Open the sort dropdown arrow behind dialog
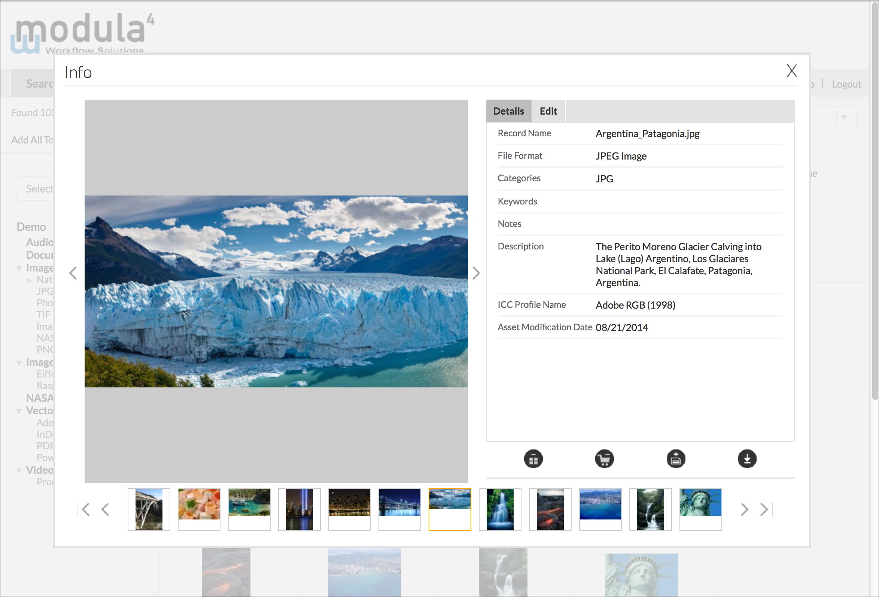Viewport: 879px width, 597px height. click(x=844, y=118)
